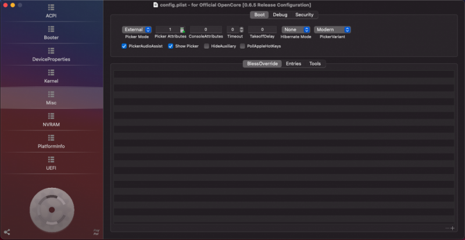The image size is (465, 240).
Task: Click the Timeout stepper arrows
Action: coord(241,30)
